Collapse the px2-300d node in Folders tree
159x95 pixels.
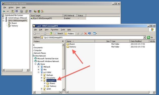point(39,72)
